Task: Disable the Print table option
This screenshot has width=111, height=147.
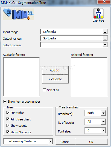Action: [x=8, y=113]
